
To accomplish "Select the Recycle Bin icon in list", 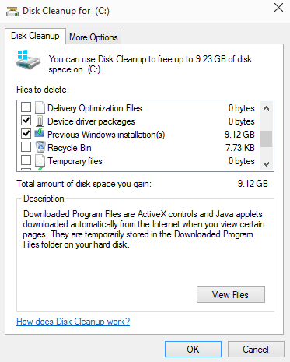I will pyautogui.click(x=40, y=147).
